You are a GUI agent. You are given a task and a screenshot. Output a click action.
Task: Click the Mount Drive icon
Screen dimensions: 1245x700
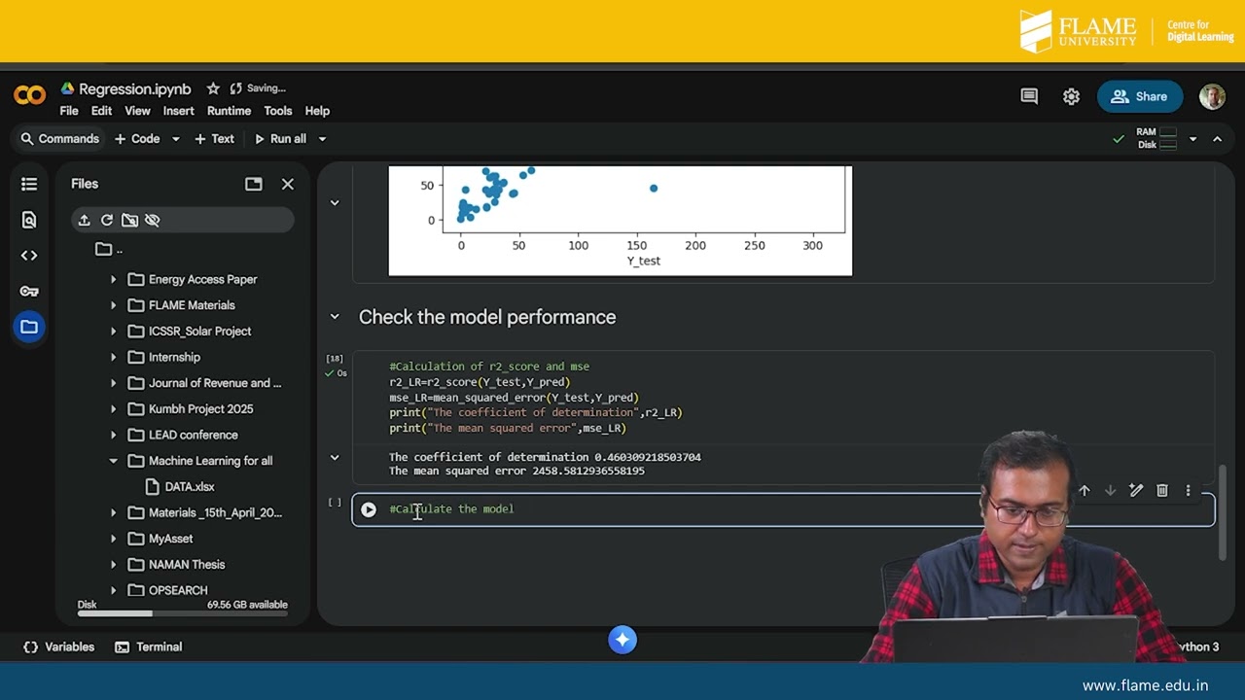129,221
